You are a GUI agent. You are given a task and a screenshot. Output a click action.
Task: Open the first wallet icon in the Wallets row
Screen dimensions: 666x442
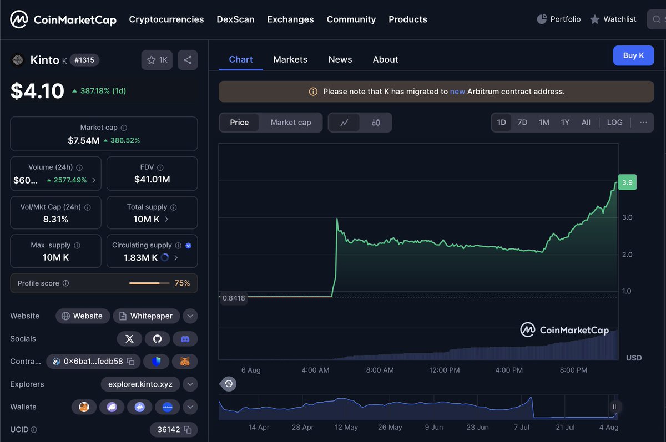pyautogui.click(x=84, y=407)
